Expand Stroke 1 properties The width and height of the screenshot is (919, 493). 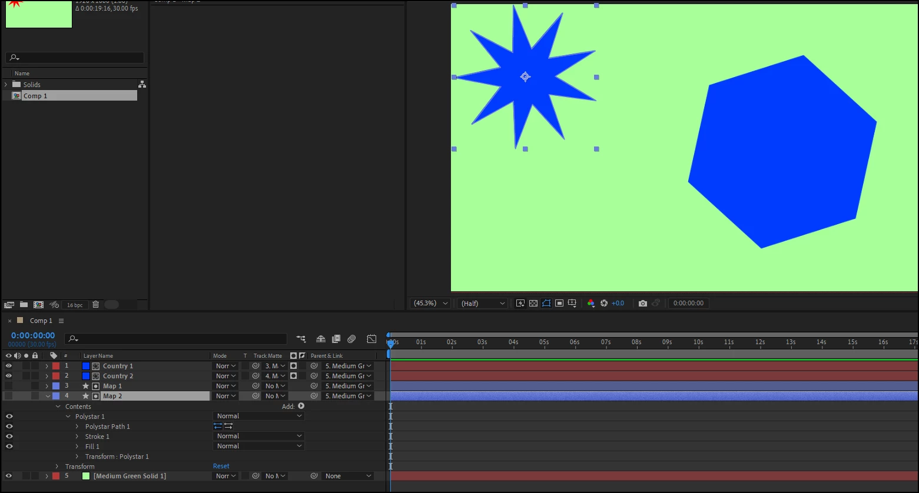[77, 437]
